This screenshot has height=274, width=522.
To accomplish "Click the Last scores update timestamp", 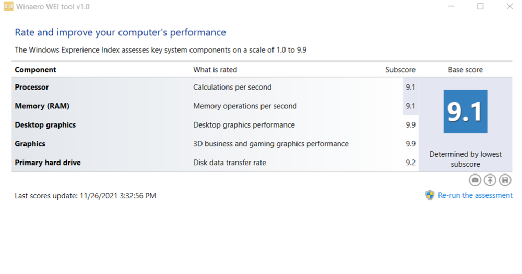I will click(86, 196).
